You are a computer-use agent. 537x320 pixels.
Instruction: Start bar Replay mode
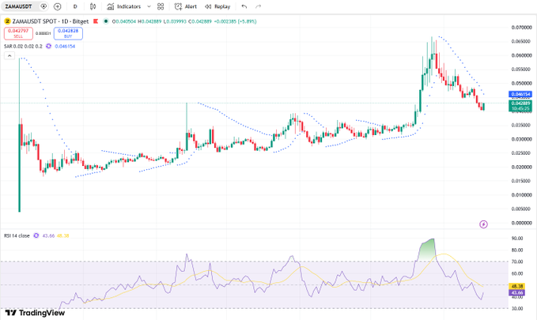[217, 6]
